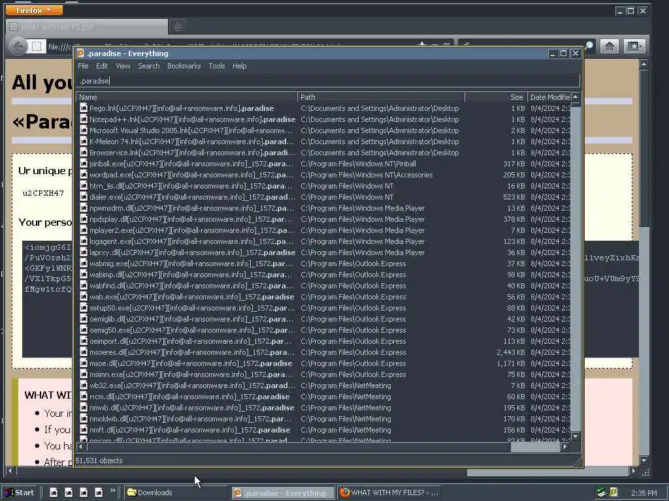Select the npwmsdrm.dll encrypted file name
Viewport: 669px width, 501px height.
point(192,208)
